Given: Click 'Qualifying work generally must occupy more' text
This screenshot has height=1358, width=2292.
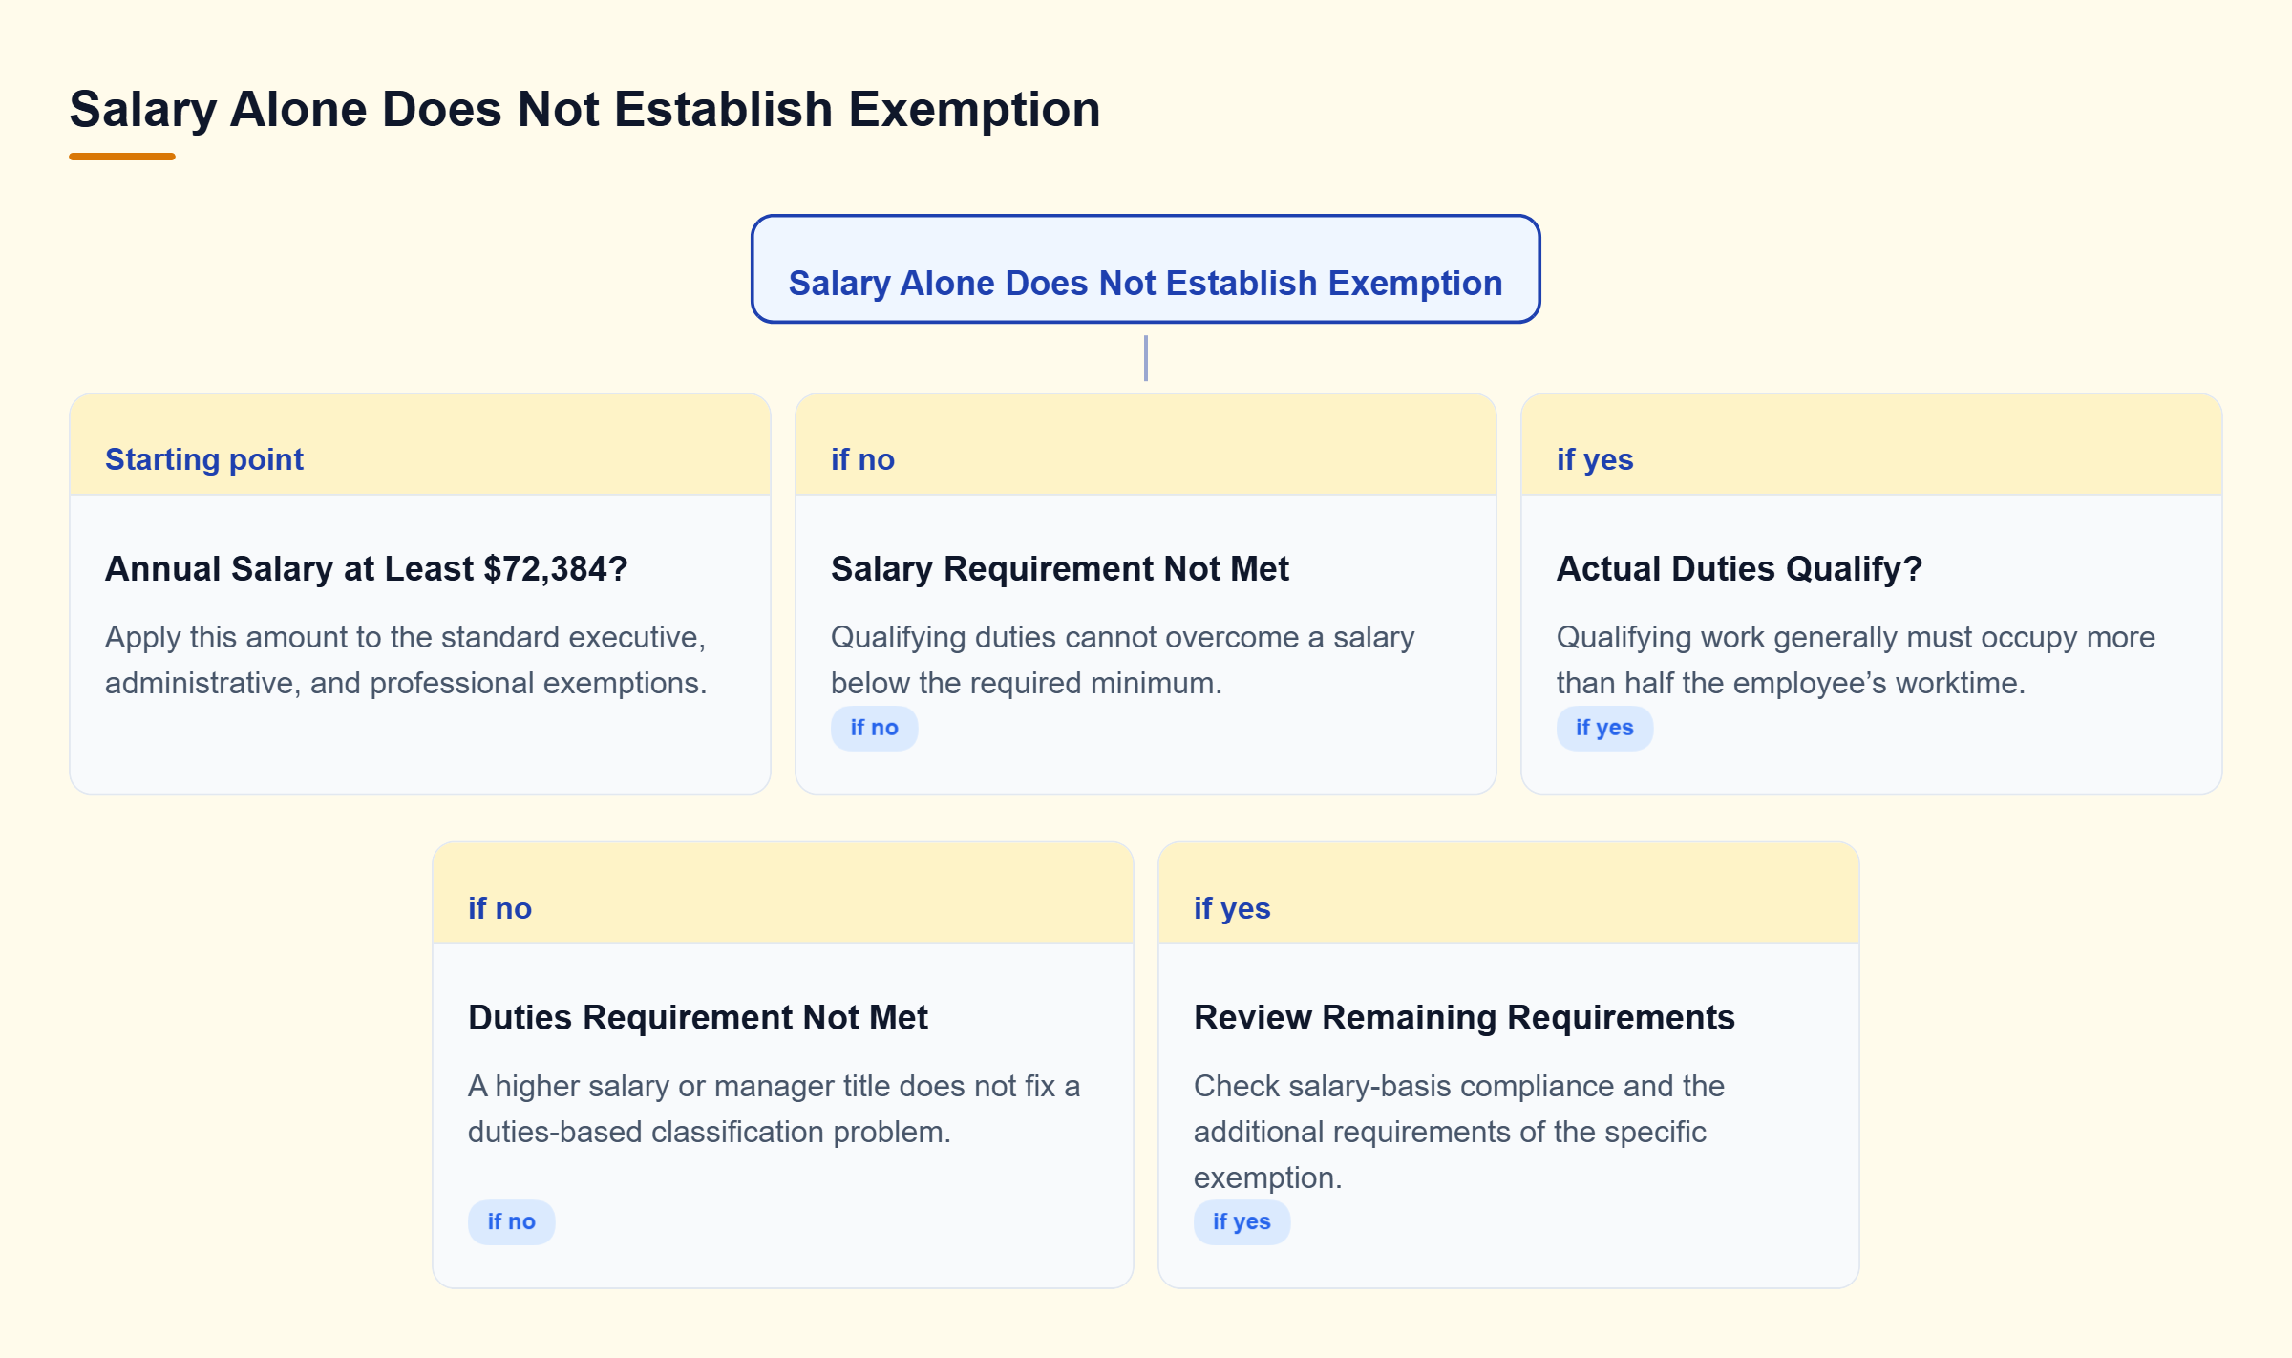Looking at the screenshot, I should (x=1856, y=637).
